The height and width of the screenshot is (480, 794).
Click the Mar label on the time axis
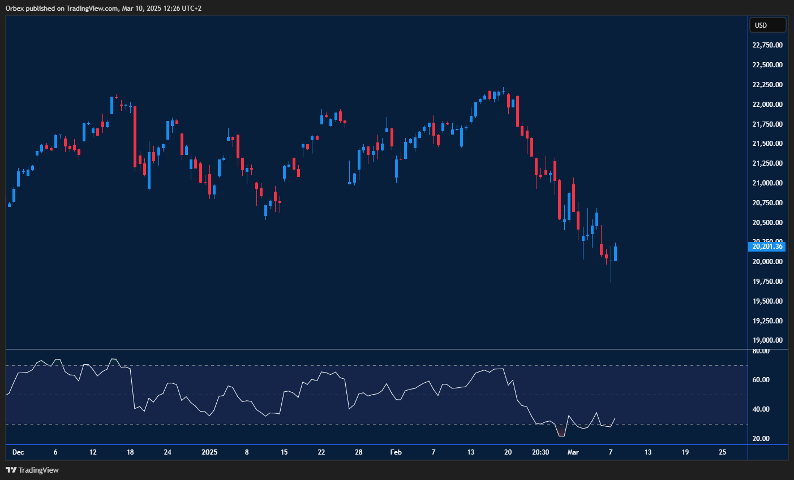click(573, 452)
